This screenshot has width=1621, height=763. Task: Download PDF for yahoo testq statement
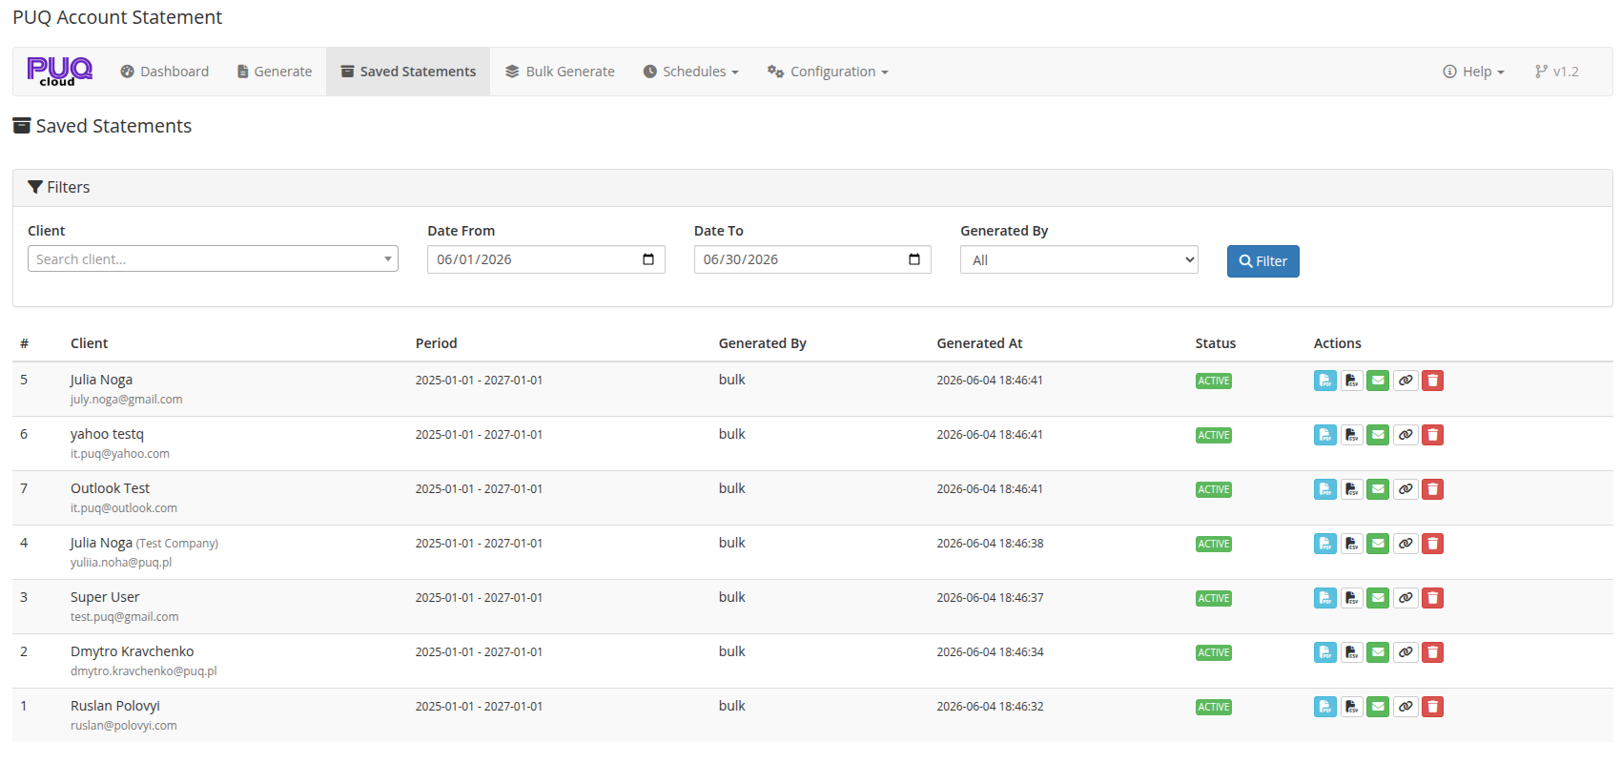point(1325,435)
